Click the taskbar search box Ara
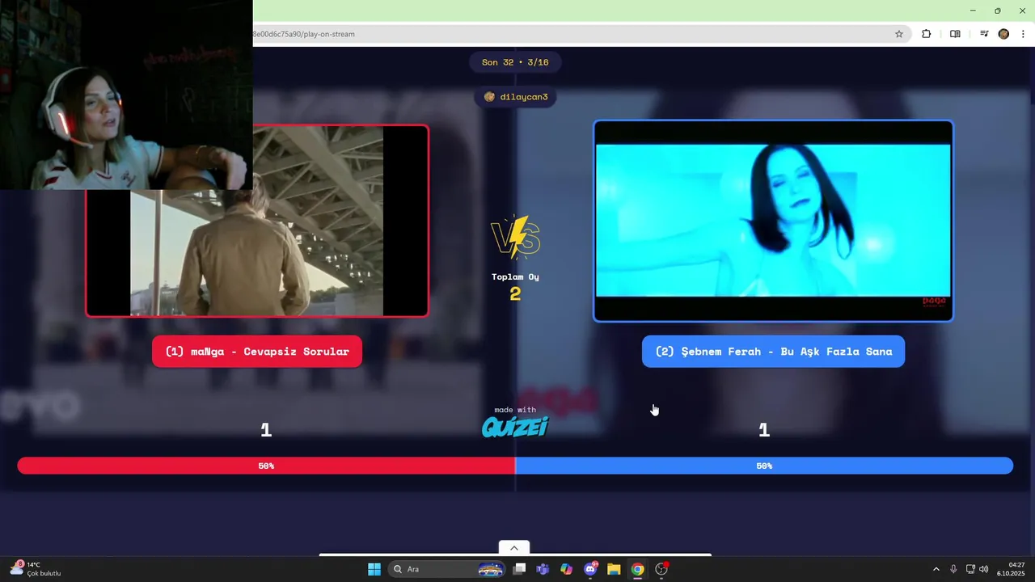 coord(446,569)
